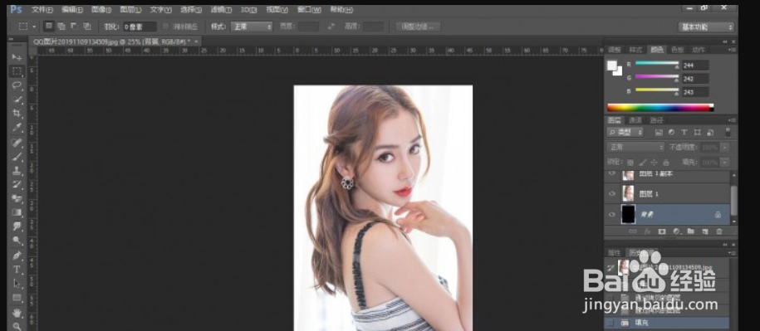Viewport: 760px width, 331px height.
Task: Select the Dodge tool
Action: pyautogui.click(x=17, y=241)
